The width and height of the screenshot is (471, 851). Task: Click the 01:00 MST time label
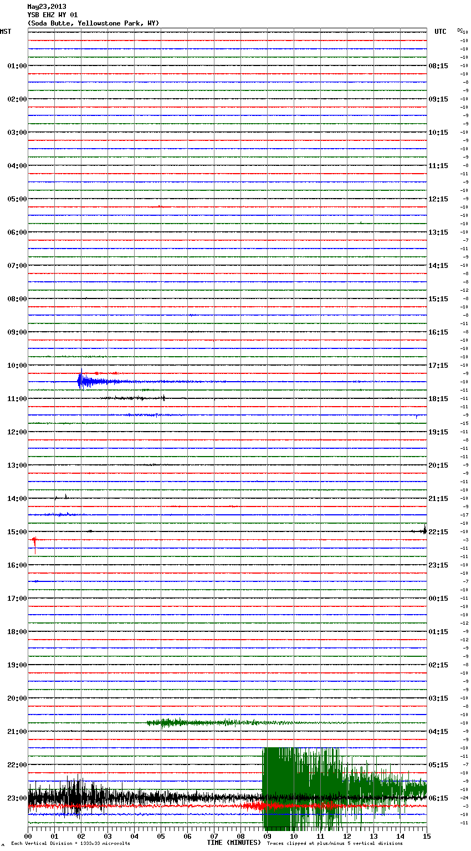[17, 66]
